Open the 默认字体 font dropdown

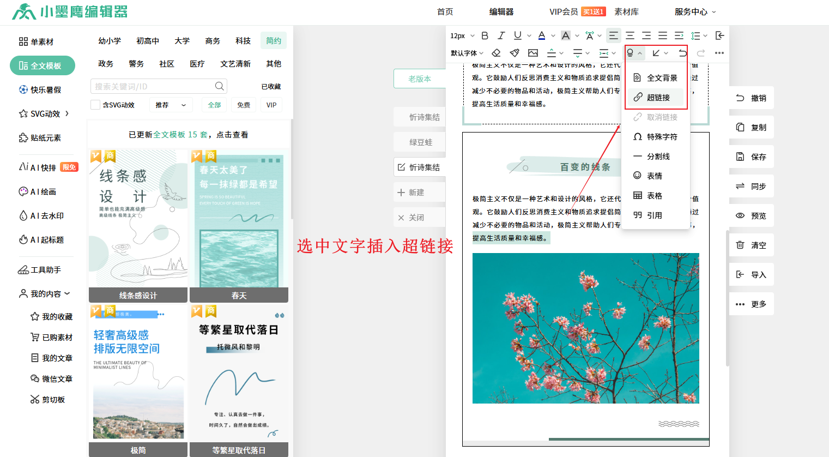point(467,53)
